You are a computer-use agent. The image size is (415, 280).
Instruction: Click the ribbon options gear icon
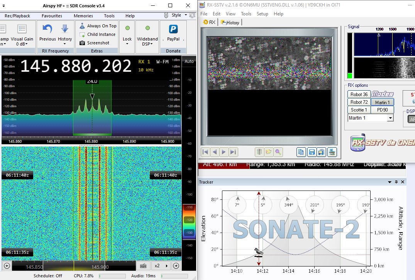click(x=192, y=15)
